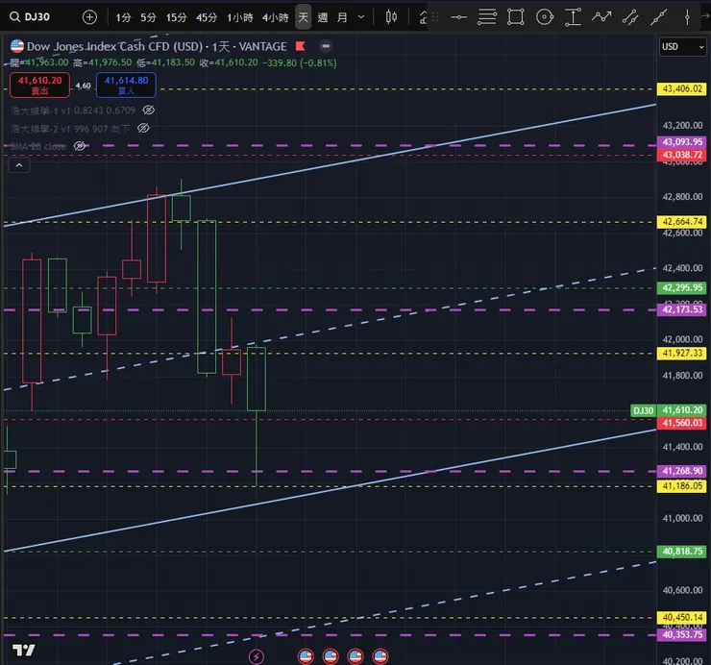This screenshot has width=711, height=665.
Task: Select the parallel channel drawing tool
Action: (x=630, y=17)
